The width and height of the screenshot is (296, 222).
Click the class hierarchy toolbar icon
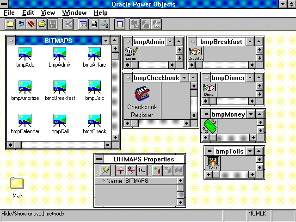105,24
